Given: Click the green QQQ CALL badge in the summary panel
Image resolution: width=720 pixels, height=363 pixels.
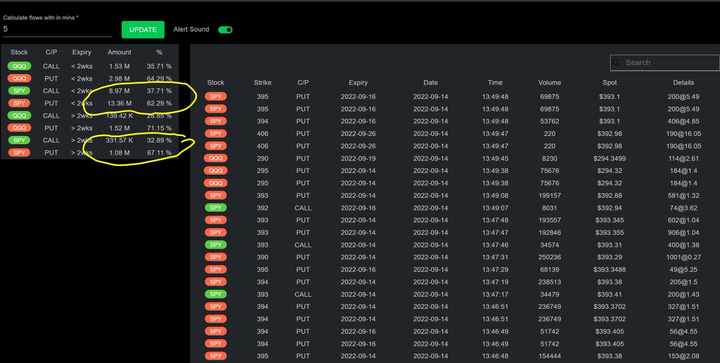Looking at the screenshot, I should click(x=19, y=66).
